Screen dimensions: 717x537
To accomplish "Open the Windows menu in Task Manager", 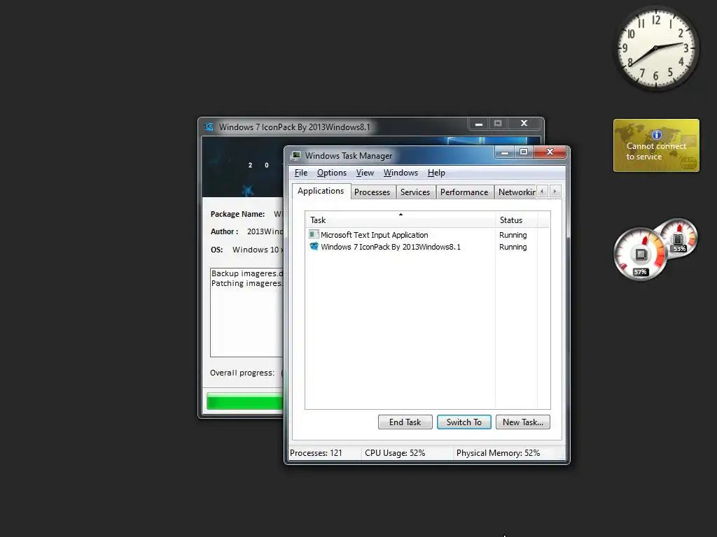I will (x=401, y=173).
